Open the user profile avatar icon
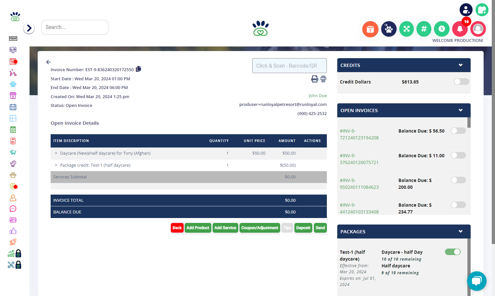Image resolution: width=495 pixels, height=296 pixels. 478,29
